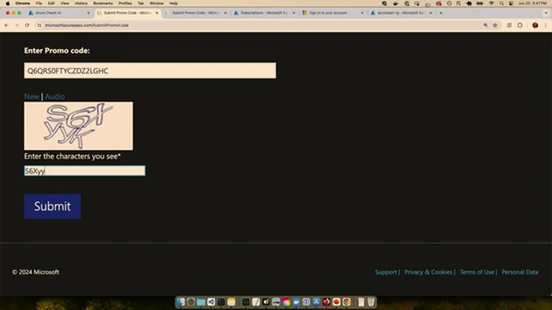The height and width of the screenshot is (310, 552).
Task: Open the Trash in the dock
Action: [x=371, y=302]
